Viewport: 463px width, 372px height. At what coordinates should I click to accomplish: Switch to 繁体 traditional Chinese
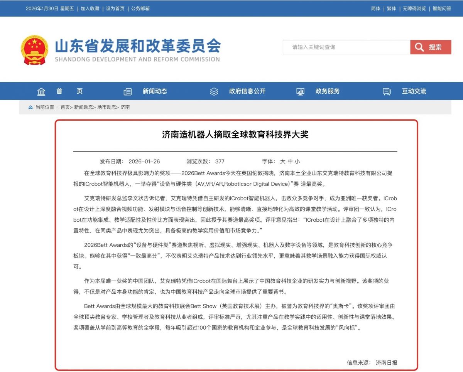click(x=391, y=8)
